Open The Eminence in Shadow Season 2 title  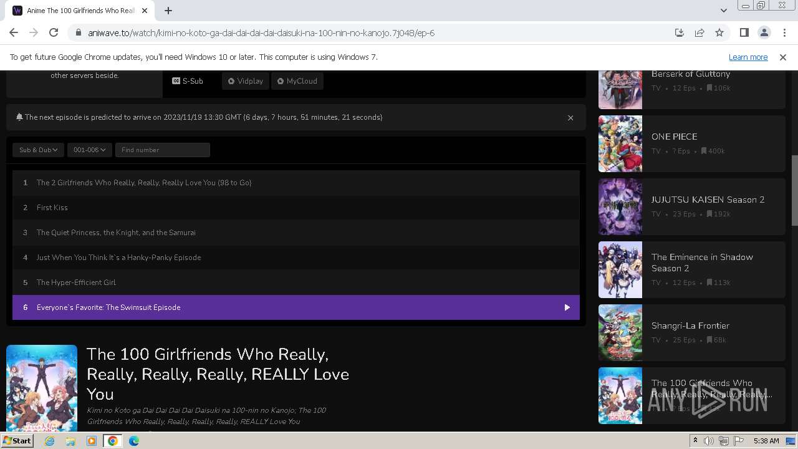click(702, 263)
